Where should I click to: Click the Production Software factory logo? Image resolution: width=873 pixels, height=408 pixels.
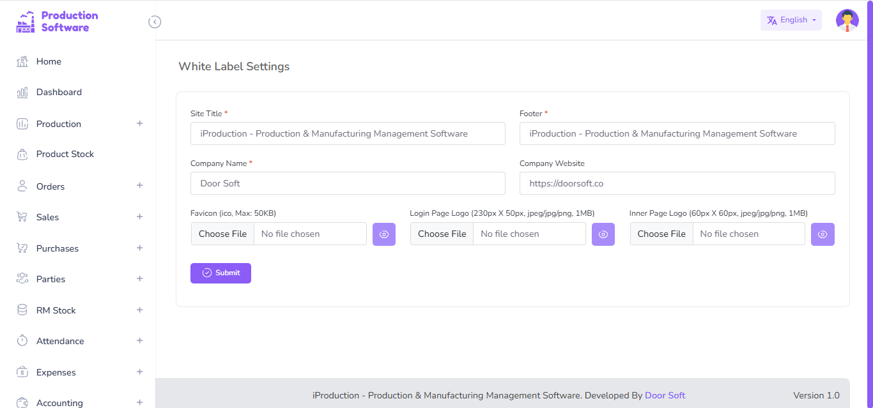[26, 22]
